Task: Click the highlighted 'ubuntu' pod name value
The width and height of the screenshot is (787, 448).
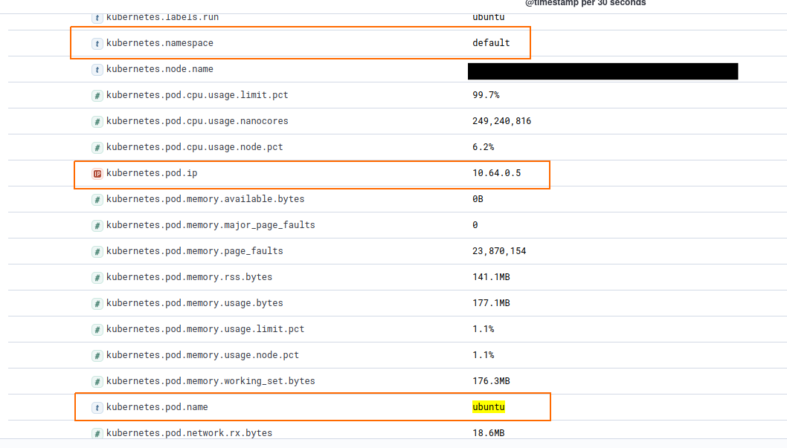Action: pos(489,407)
